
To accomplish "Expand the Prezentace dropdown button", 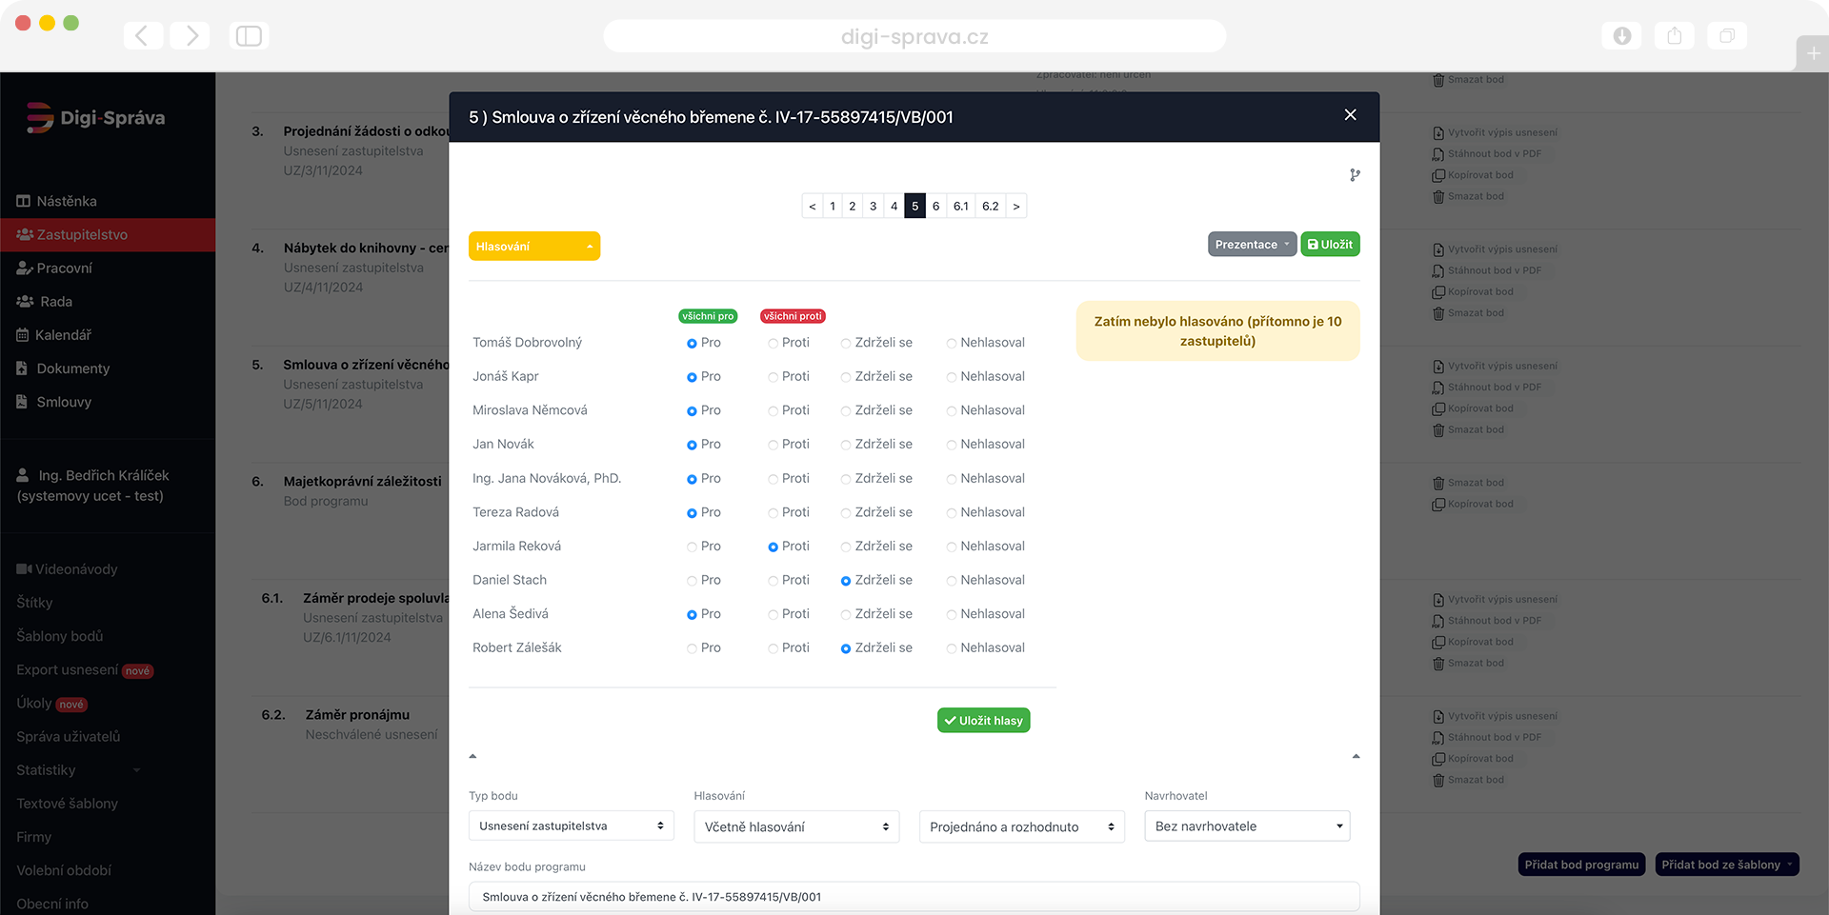I will (1252, 245).
